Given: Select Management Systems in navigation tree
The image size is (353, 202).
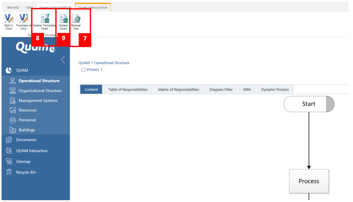Looking at the screenshot, I should (38, 101).
